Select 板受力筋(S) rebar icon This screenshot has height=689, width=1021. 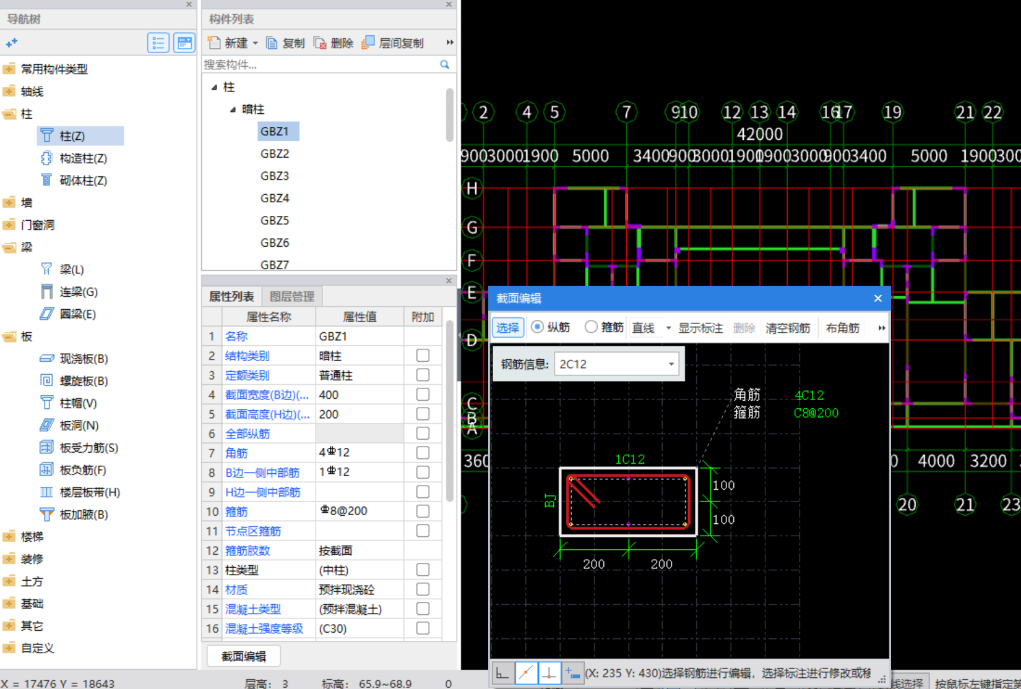click(46, 447)
